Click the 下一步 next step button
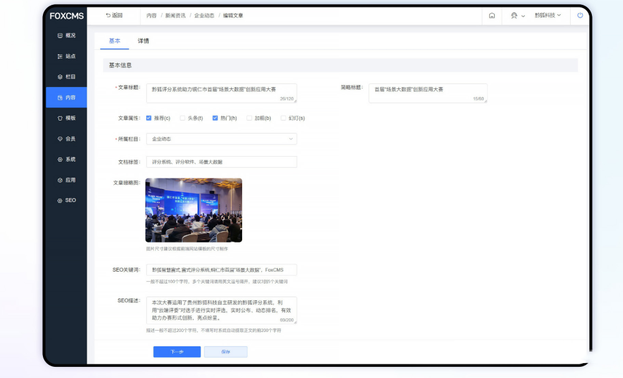623x378 pixels. tap(177, 352)
